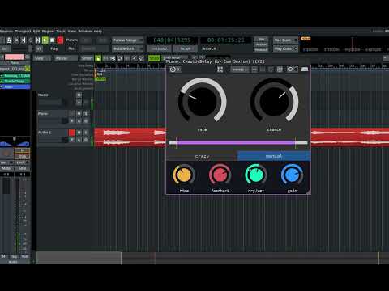Image resolution: width=389 pixels, height=291 pixels.
Task: Mute the Audio 1 track
Action: click(79, 133)
